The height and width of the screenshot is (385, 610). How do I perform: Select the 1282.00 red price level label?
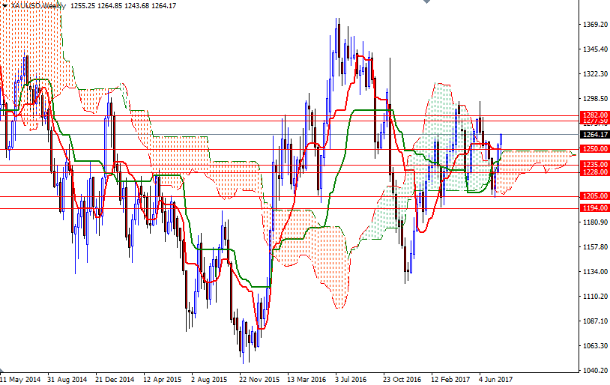pyautogui.click(x=594, y=115)
